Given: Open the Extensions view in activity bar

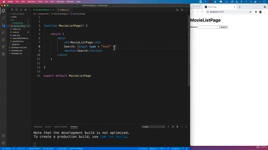Looking at the screenshot, I should [x=3, y=40].
